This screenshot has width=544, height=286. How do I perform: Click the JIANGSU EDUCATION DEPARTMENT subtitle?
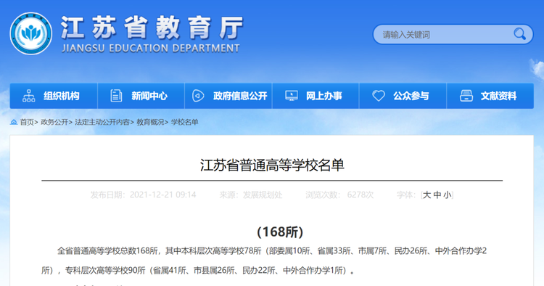[x=151, y=48]
